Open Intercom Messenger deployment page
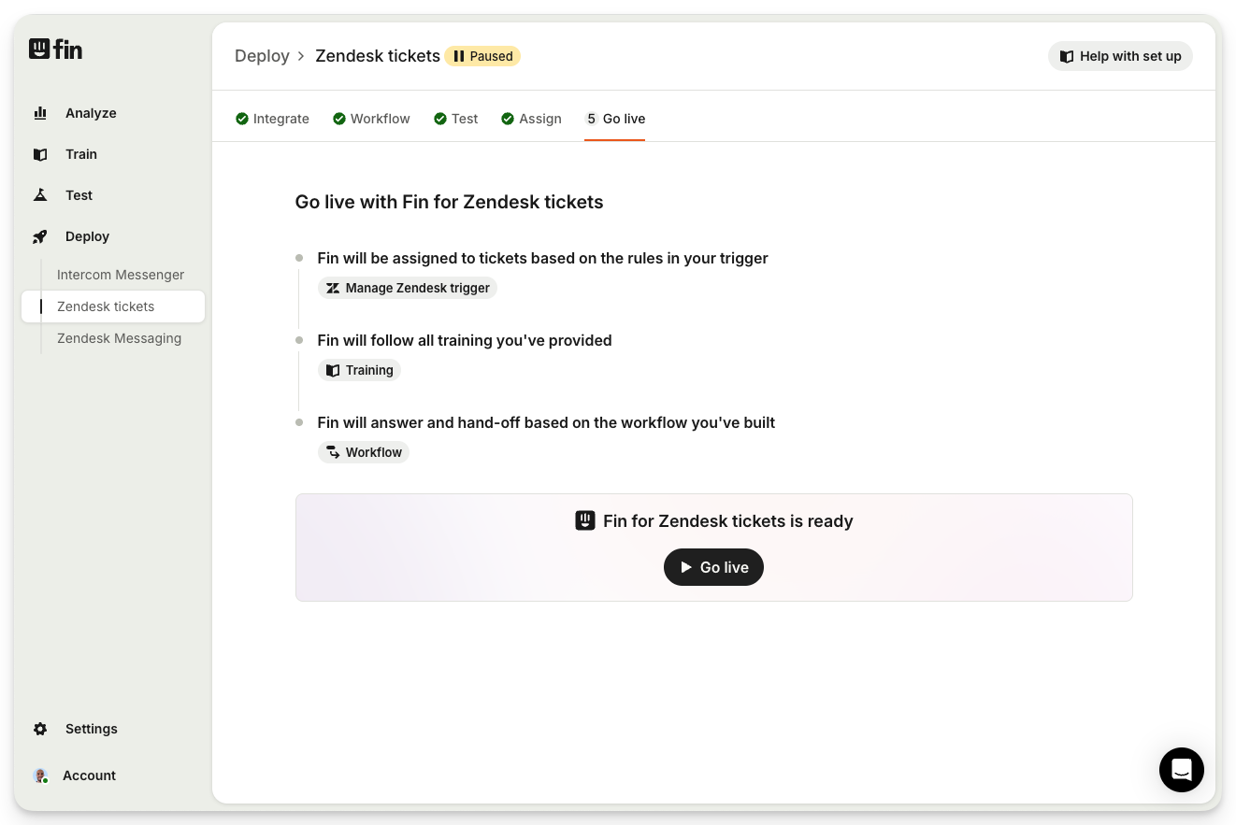 (121, 275)
